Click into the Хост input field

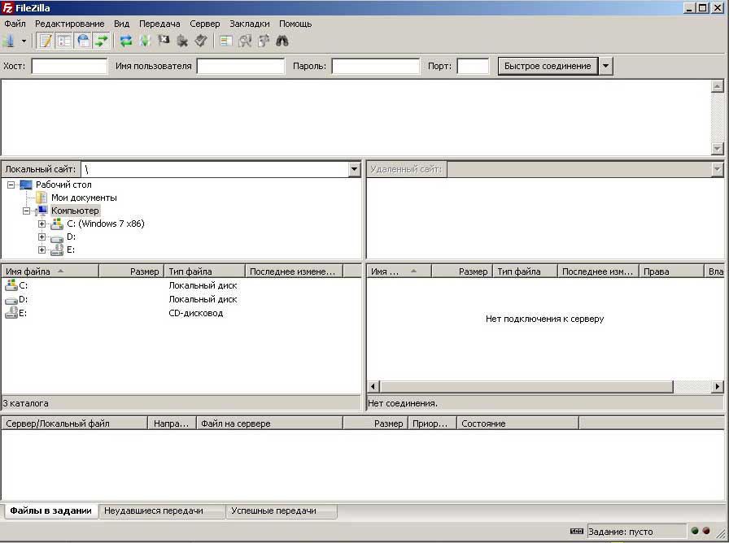69,66
